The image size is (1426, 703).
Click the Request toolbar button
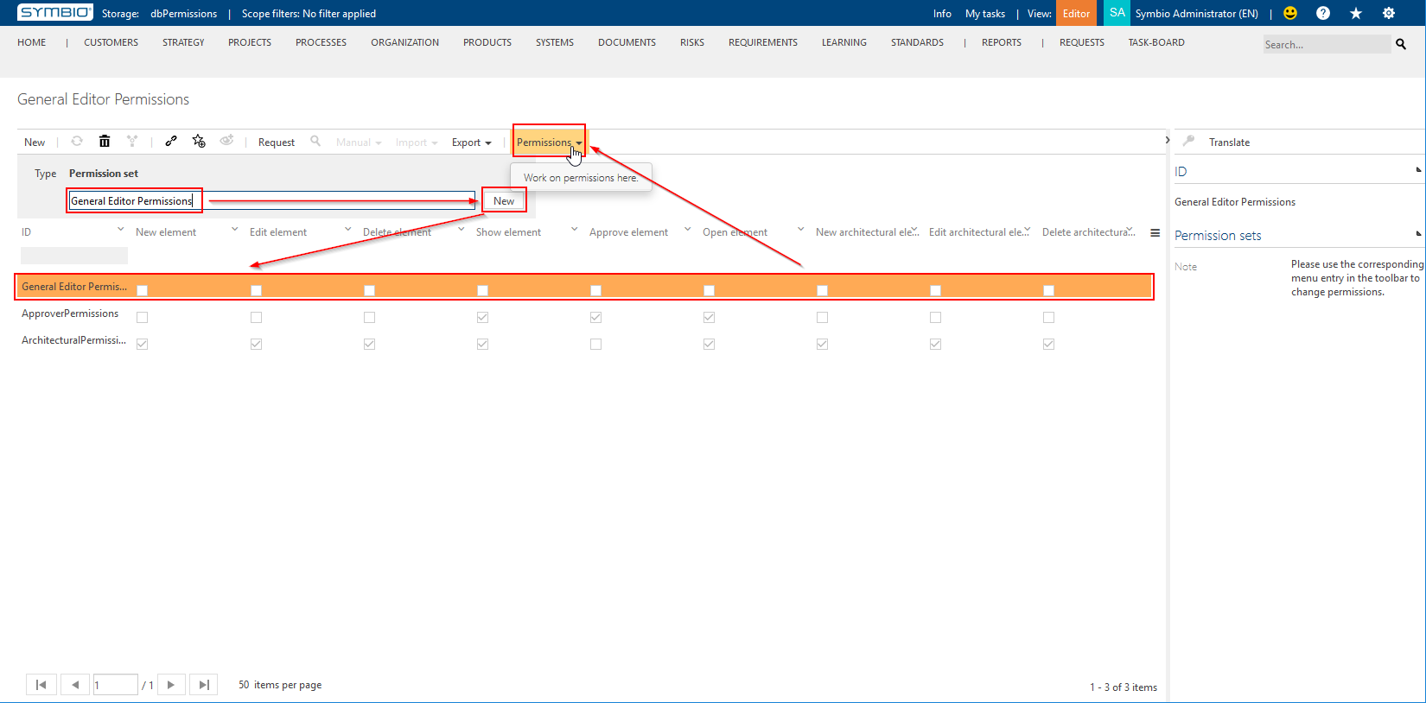tap(277, 142)
